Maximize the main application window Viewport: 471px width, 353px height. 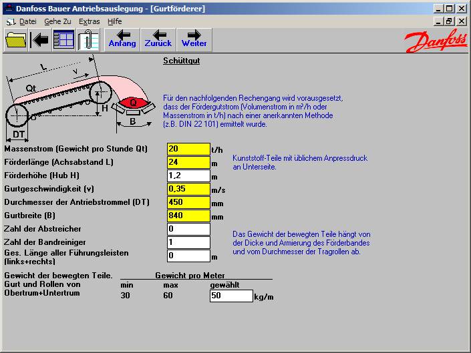pos(450,9)
